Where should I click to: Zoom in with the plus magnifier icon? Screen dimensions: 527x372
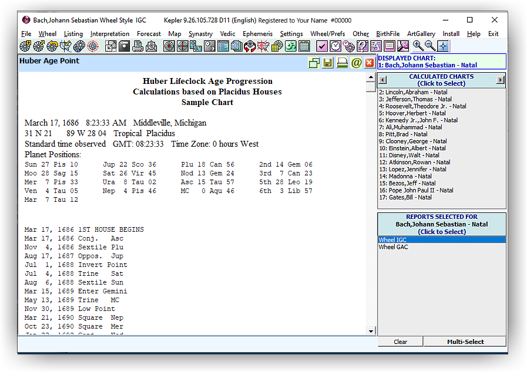418,46
